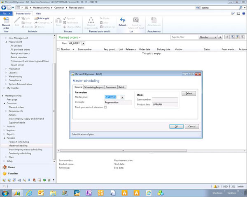The width and height of the screenshot is (247, 197).
Task: Switch to the View ribbon tab
Action: coord(38,14)
